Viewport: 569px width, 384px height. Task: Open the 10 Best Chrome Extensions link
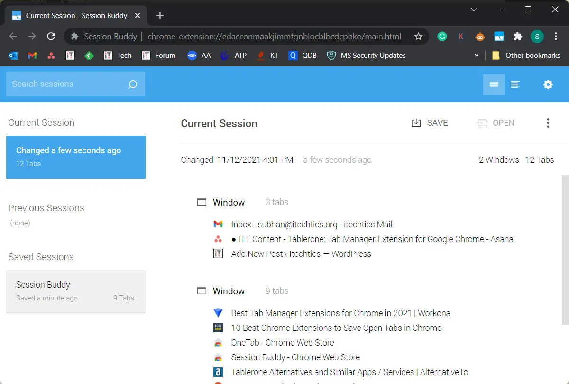tap(336, 328)
